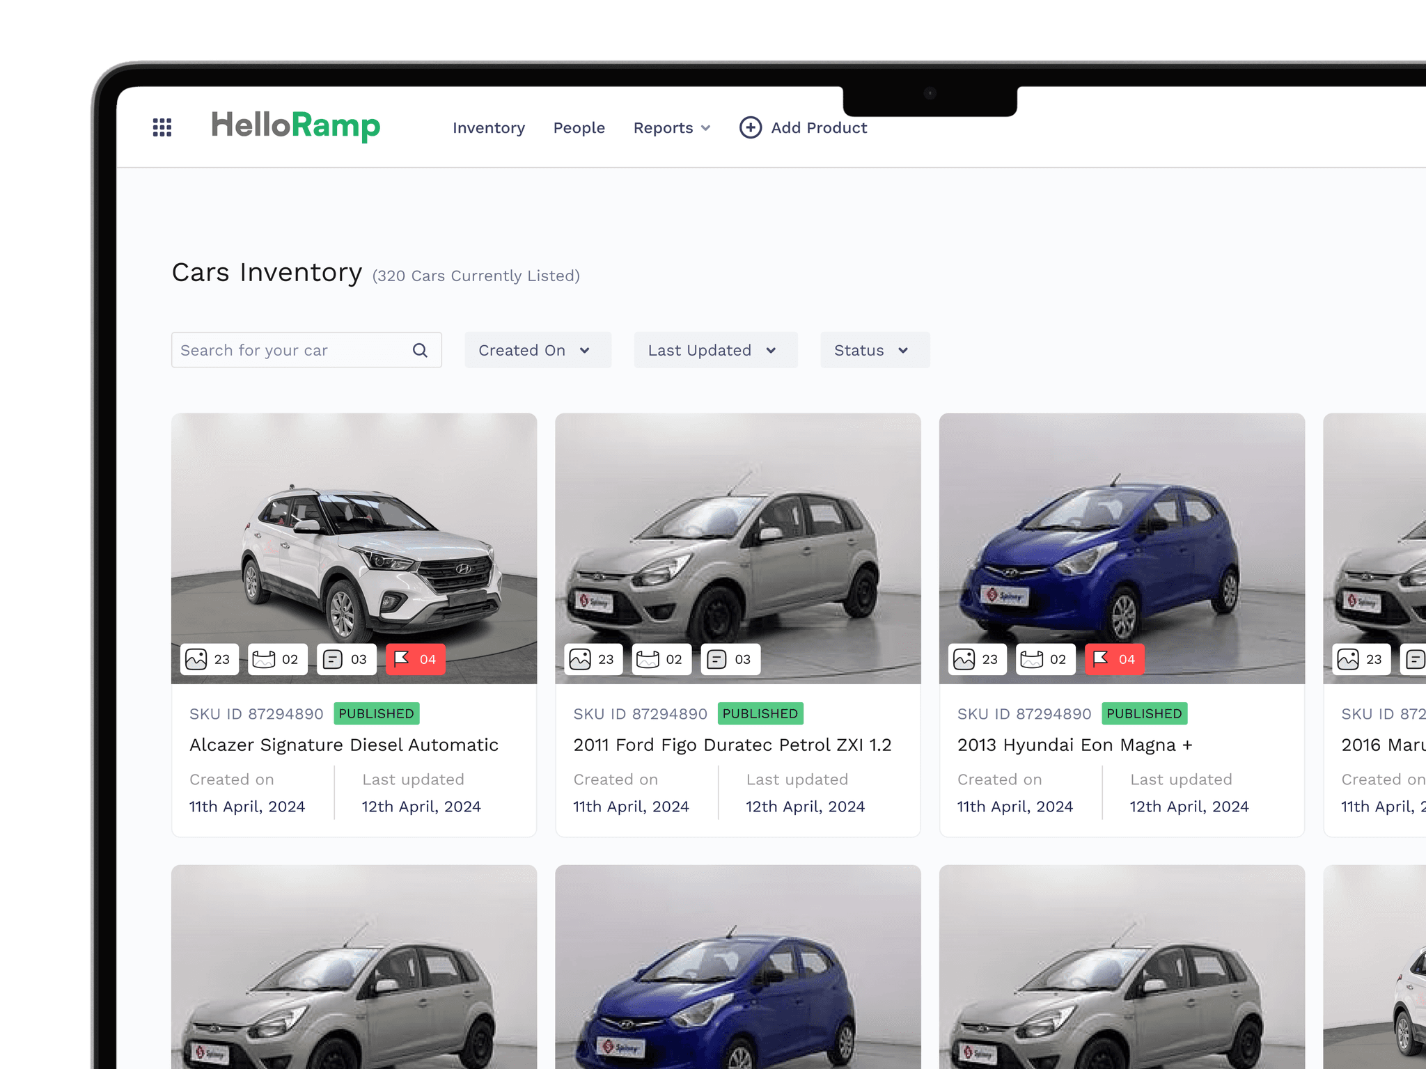Open the 360-spin icon on Ford Figo card

click(x=661, y=659)
